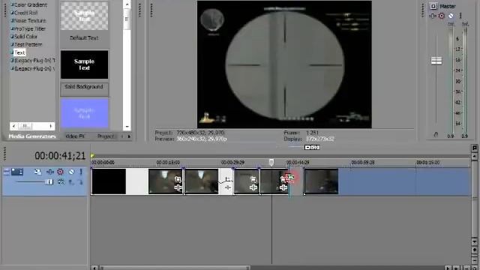This screenshot has width=480, height=270.
Task: Select the black generated media clip
Action: (109, 181)
